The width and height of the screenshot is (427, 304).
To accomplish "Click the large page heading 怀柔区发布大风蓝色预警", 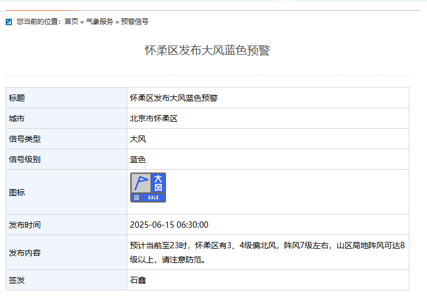I will (x=207, y=51).
